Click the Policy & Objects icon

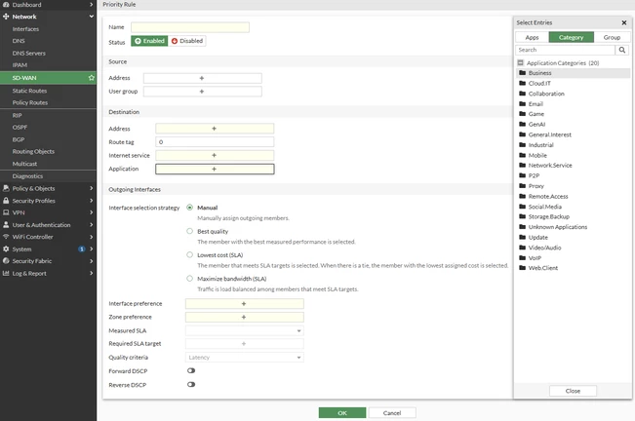click(6, 188)
